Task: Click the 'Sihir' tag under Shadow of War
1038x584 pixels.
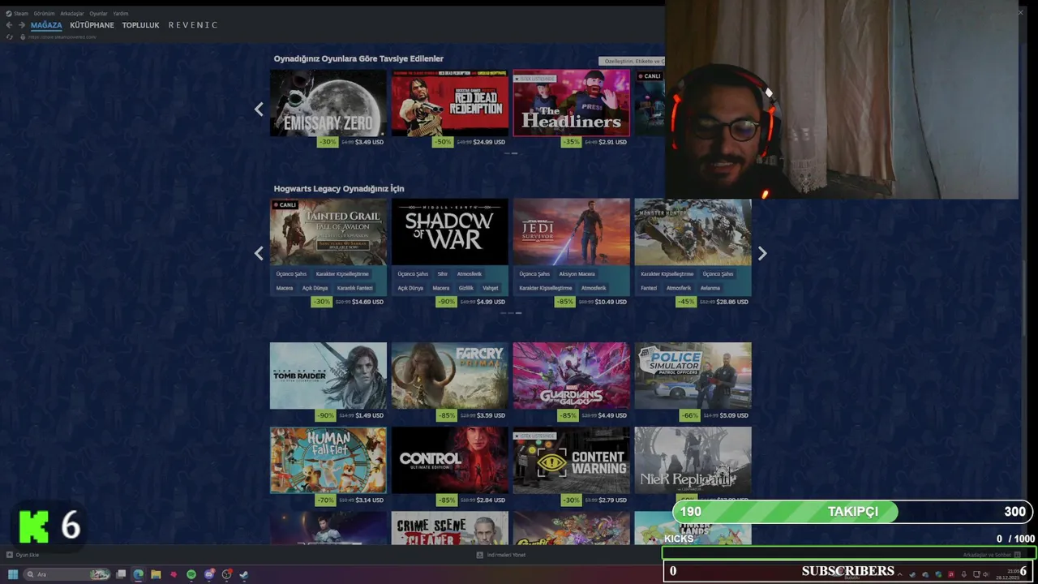Action: [442, 274]
